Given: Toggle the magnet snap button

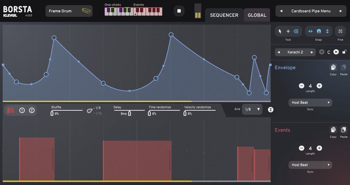Looking at the screenshot, I should click(319, 31).
